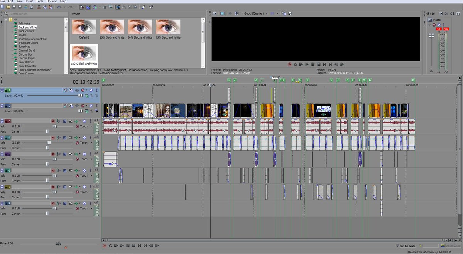The width and height of the screenshot is (463, 254).
Task: Open project Properties from the main toolbar
Action: [31, 7]
